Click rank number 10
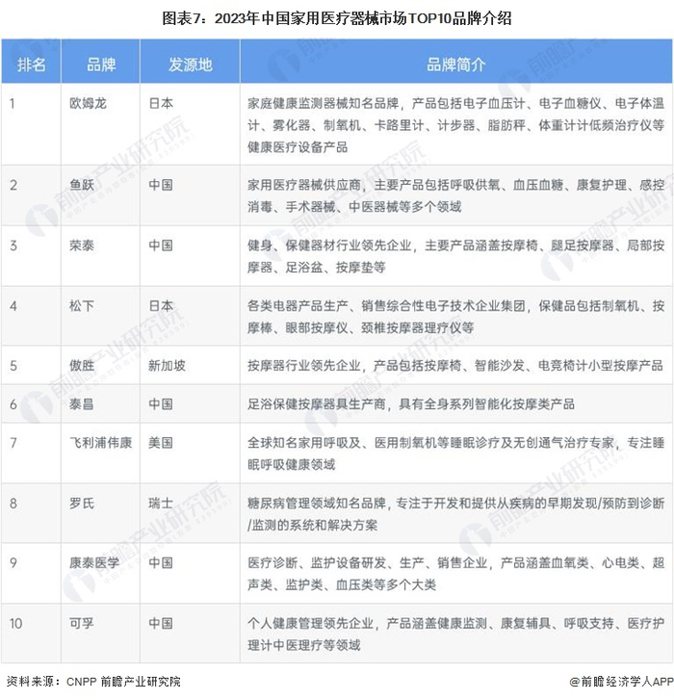The image size is (674, 700). coord(15,623)
